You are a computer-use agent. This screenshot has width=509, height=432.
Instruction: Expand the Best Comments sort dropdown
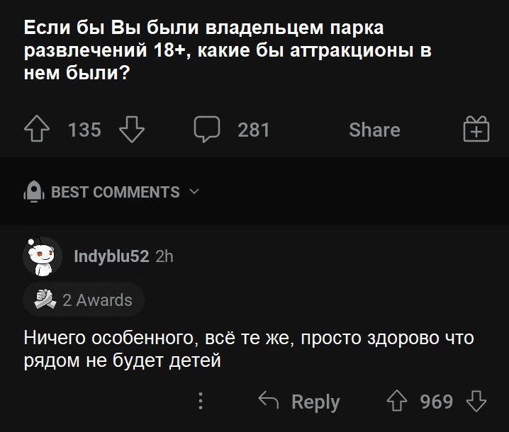(x=116, y=192)
